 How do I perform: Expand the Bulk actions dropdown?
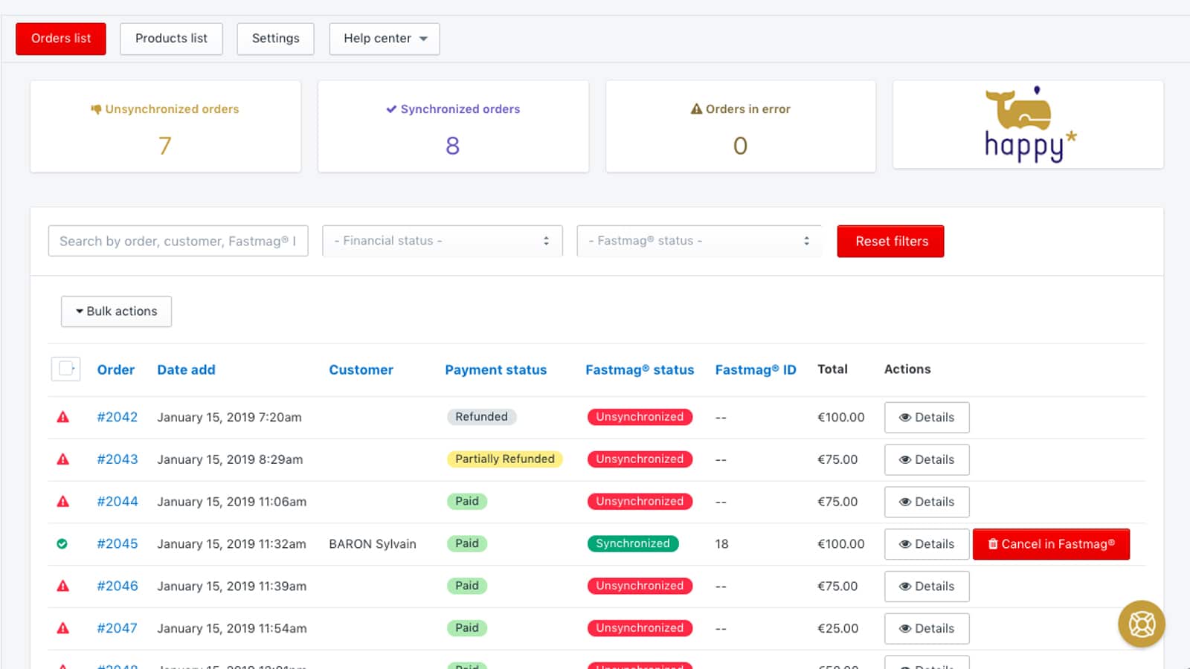116,311
